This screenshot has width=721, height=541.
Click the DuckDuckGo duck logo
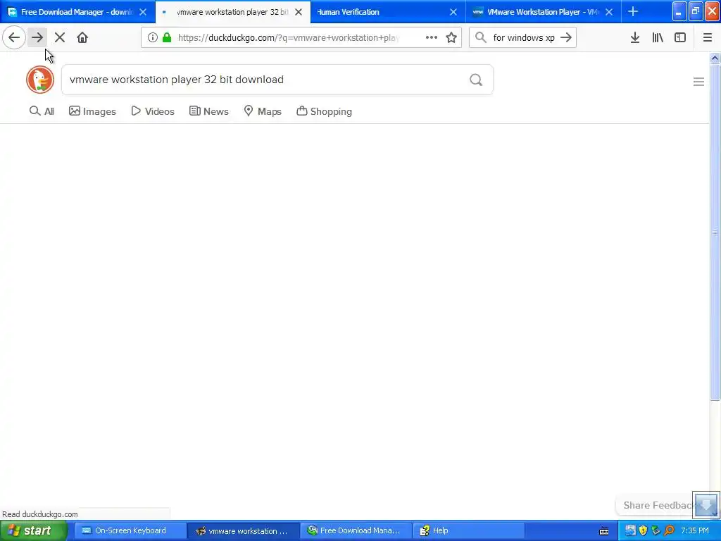pyautogui.click(x=40, y=80)
